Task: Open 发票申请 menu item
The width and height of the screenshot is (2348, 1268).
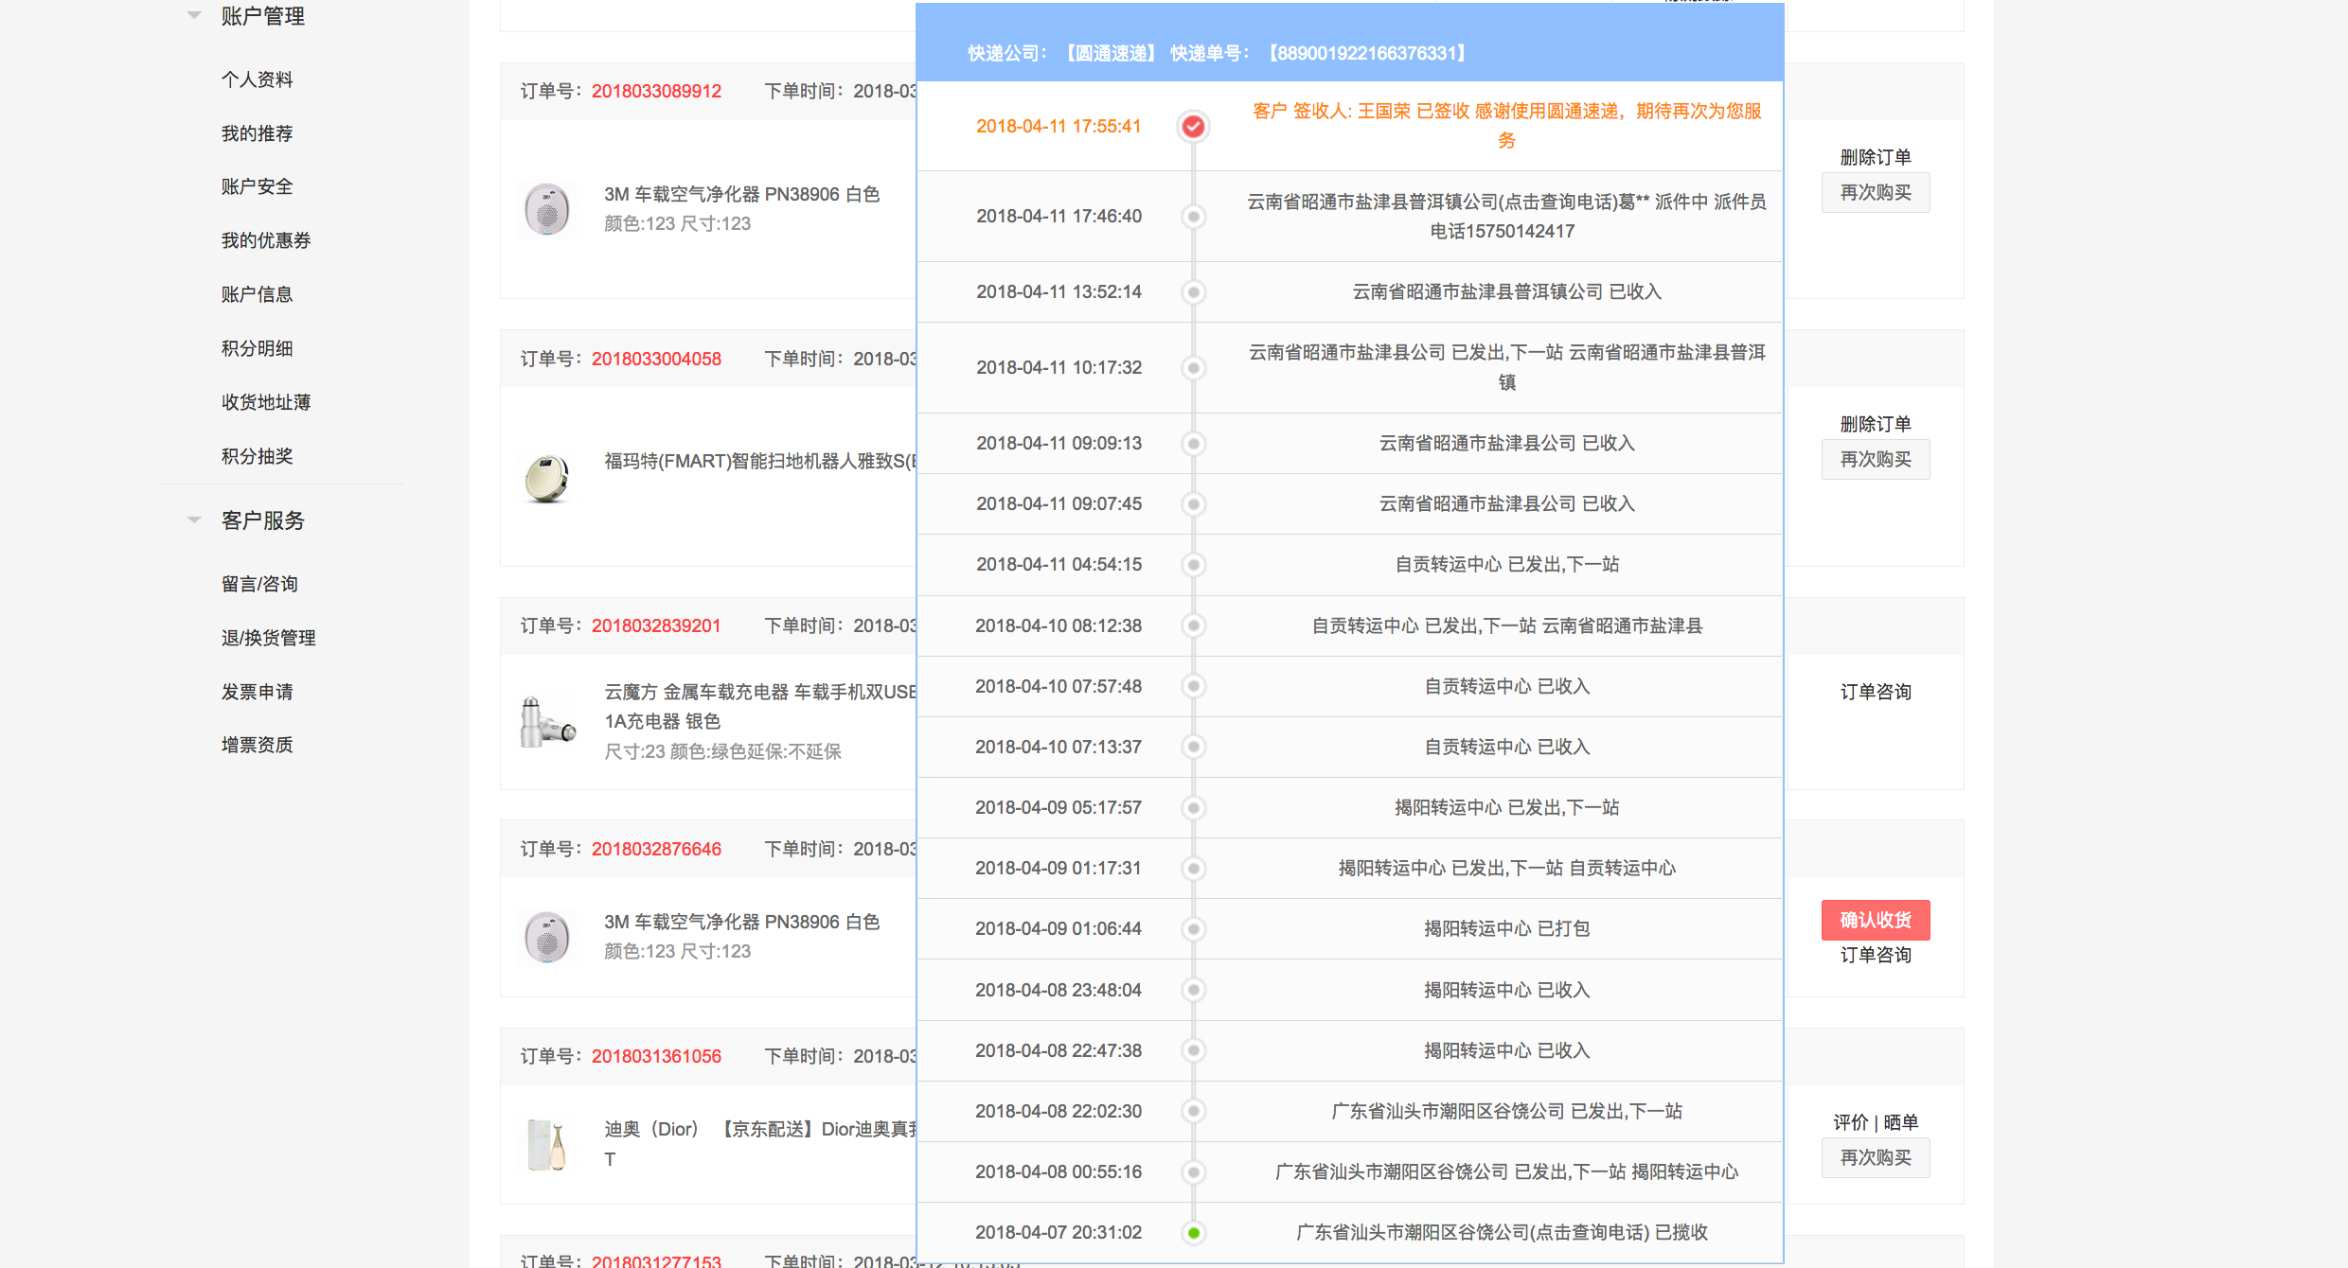Action: pyautogui.click(x=258, y=692)
